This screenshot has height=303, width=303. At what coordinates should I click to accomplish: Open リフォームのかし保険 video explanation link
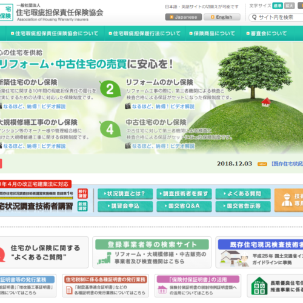pyautogui.click(x=163, y=107)
